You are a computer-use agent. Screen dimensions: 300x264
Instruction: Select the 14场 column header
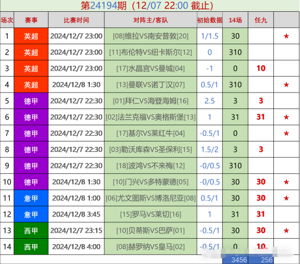[235, 20]
